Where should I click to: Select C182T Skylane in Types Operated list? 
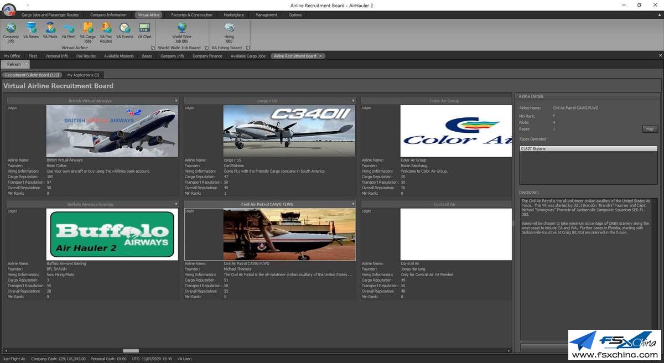(588, 149)
